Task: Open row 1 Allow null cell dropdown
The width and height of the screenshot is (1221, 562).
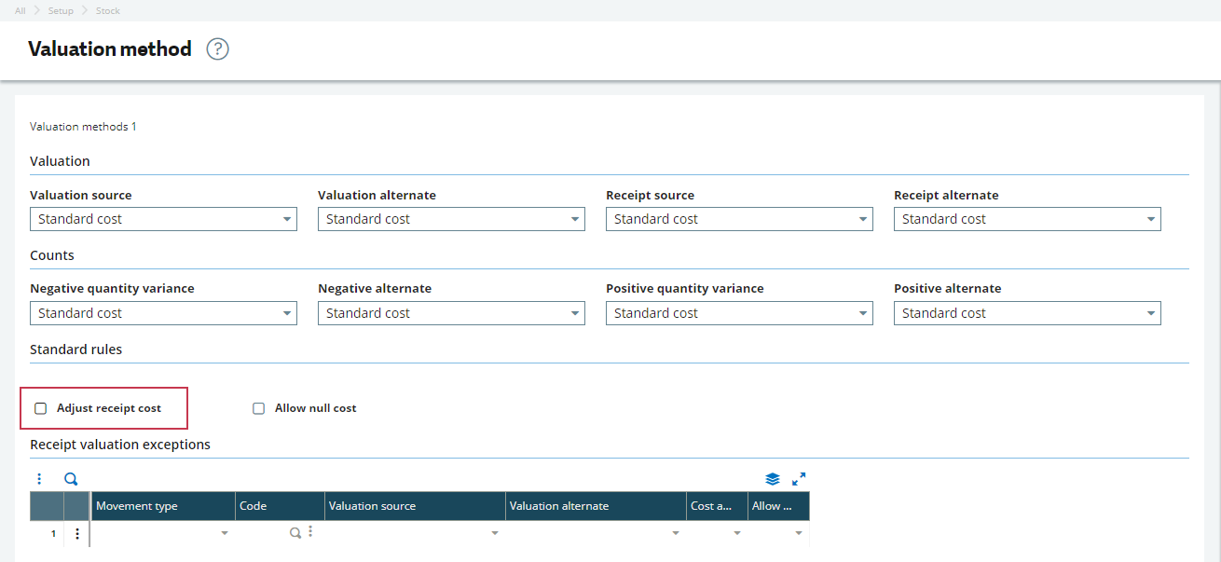Action: 799,534
